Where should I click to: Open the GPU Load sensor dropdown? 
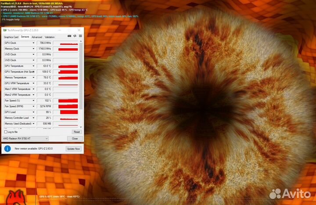(x=33, y=112)
